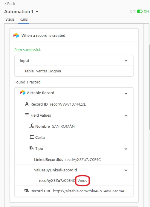Go Back to the previous view
Image resolution: width=150 pixels, height=207 pixels.
[10, 4]
